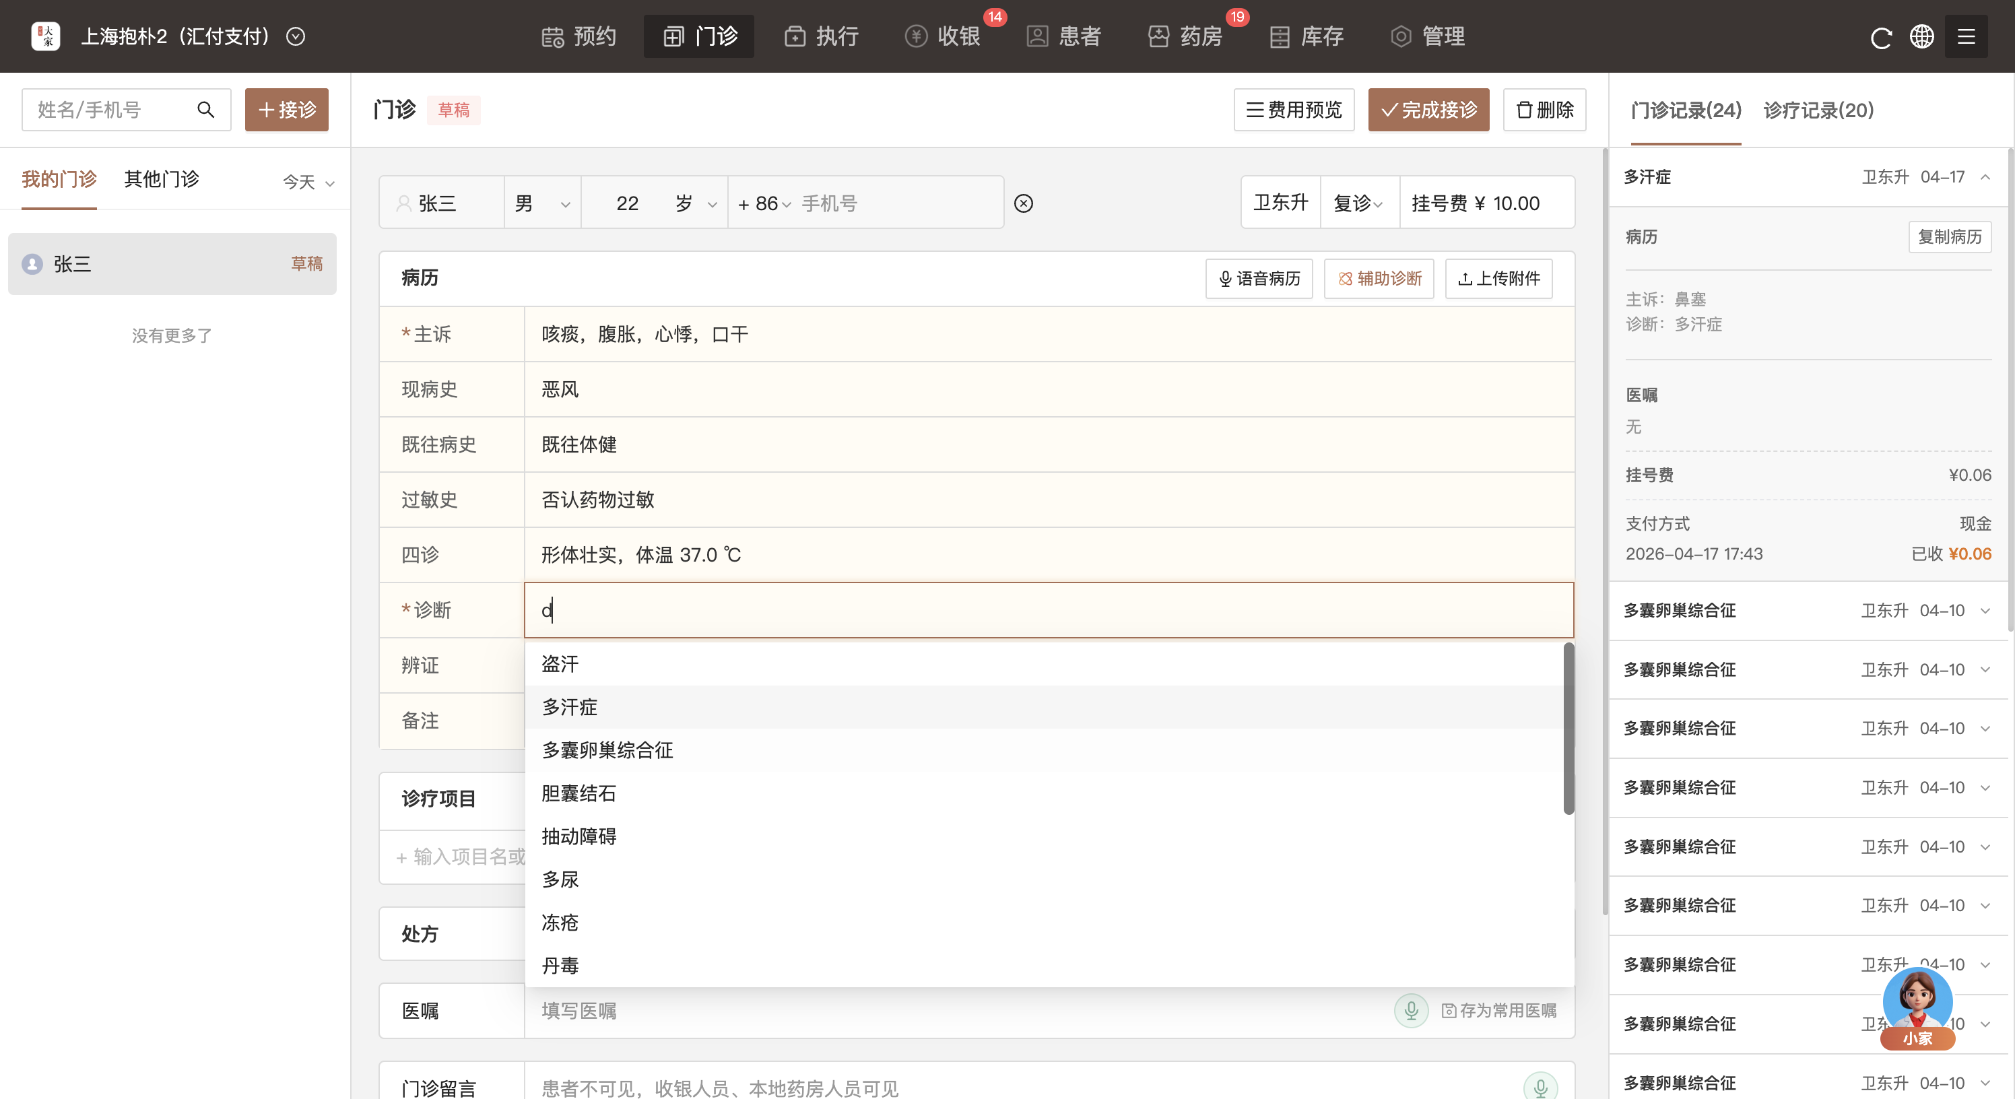The height and width of the screenshot is (1099, 2015).
Task: Switch to 其他门诊 tab
Action: click(162, 179)
